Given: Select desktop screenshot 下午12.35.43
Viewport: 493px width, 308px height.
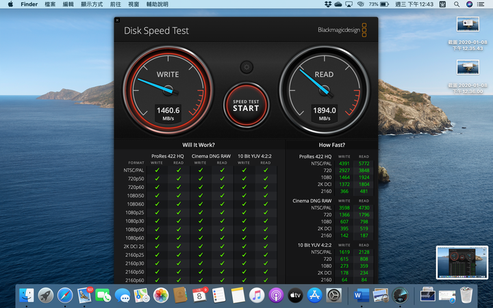Looking at the screenshot, I should pos(468,34).
